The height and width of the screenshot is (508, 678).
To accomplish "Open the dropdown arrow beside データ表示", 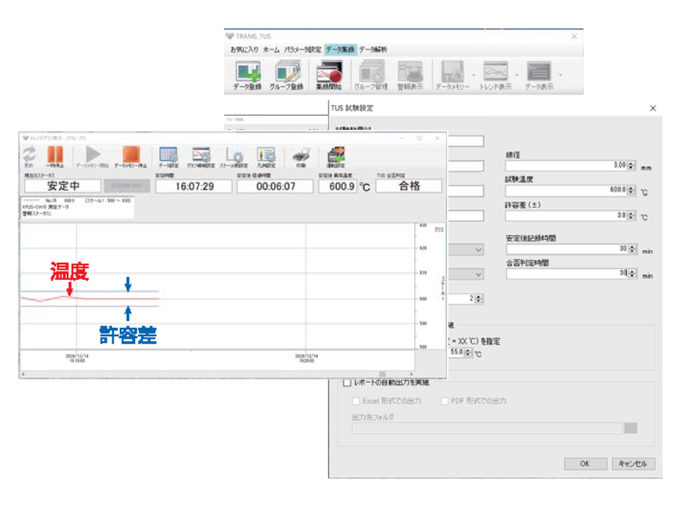I will tap(560, 75).
